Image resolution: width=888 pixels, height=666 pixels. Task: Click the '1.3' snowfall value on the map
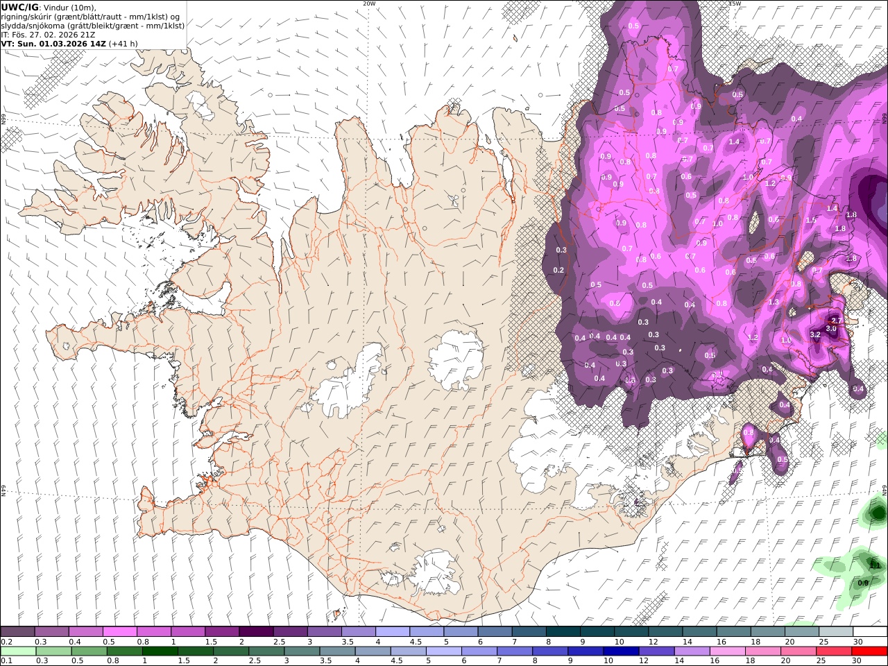point(774,302)
